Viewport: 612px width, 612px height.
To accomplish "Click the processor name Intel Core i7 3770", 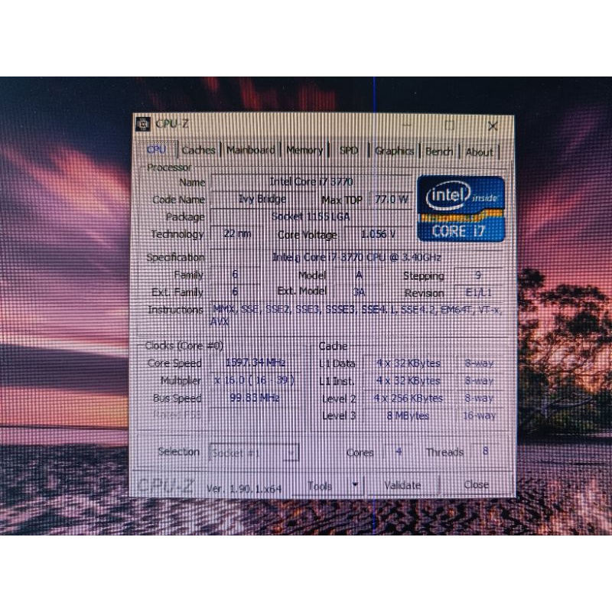I will click(x=311, y=182).
